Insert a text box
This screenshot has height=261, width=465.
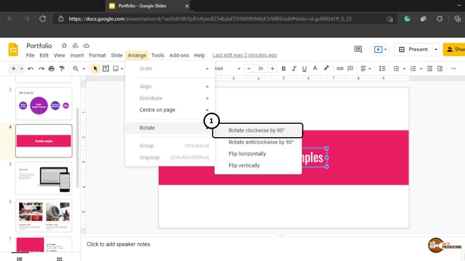106,69
